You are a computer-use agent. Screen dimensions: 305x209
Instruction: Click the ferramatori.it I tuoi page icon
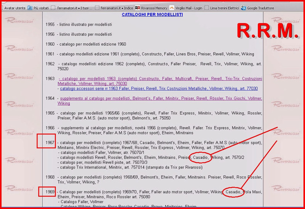53,8
